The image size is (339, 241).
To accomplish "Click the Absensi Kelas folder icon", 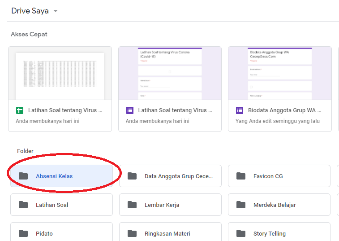I will [23, 176].
